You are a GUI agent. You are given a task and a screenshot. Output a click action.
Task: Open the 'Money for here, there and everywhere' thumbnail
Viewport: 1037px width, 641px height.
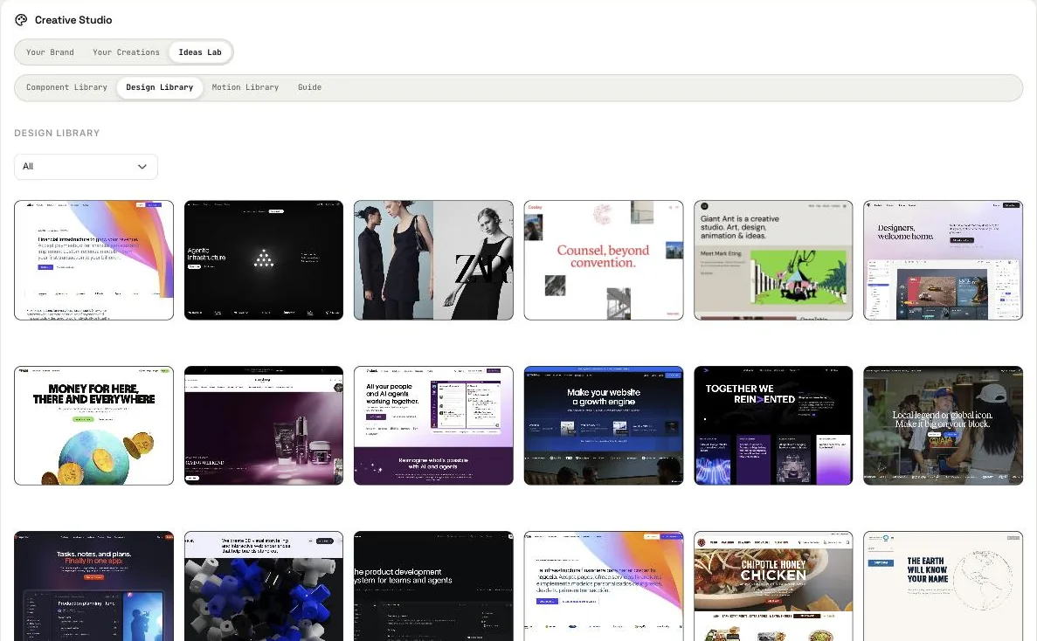[93, 425]
